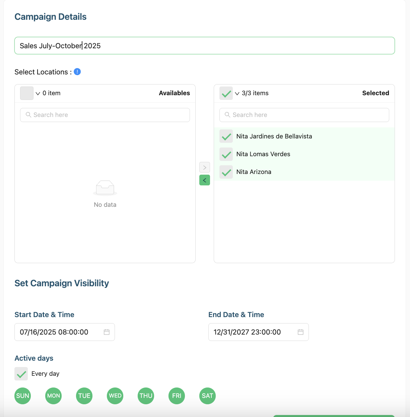Toggle the select-all checkbox in Selected panel
Screen dimensions: 410x417
click(226, 93)
